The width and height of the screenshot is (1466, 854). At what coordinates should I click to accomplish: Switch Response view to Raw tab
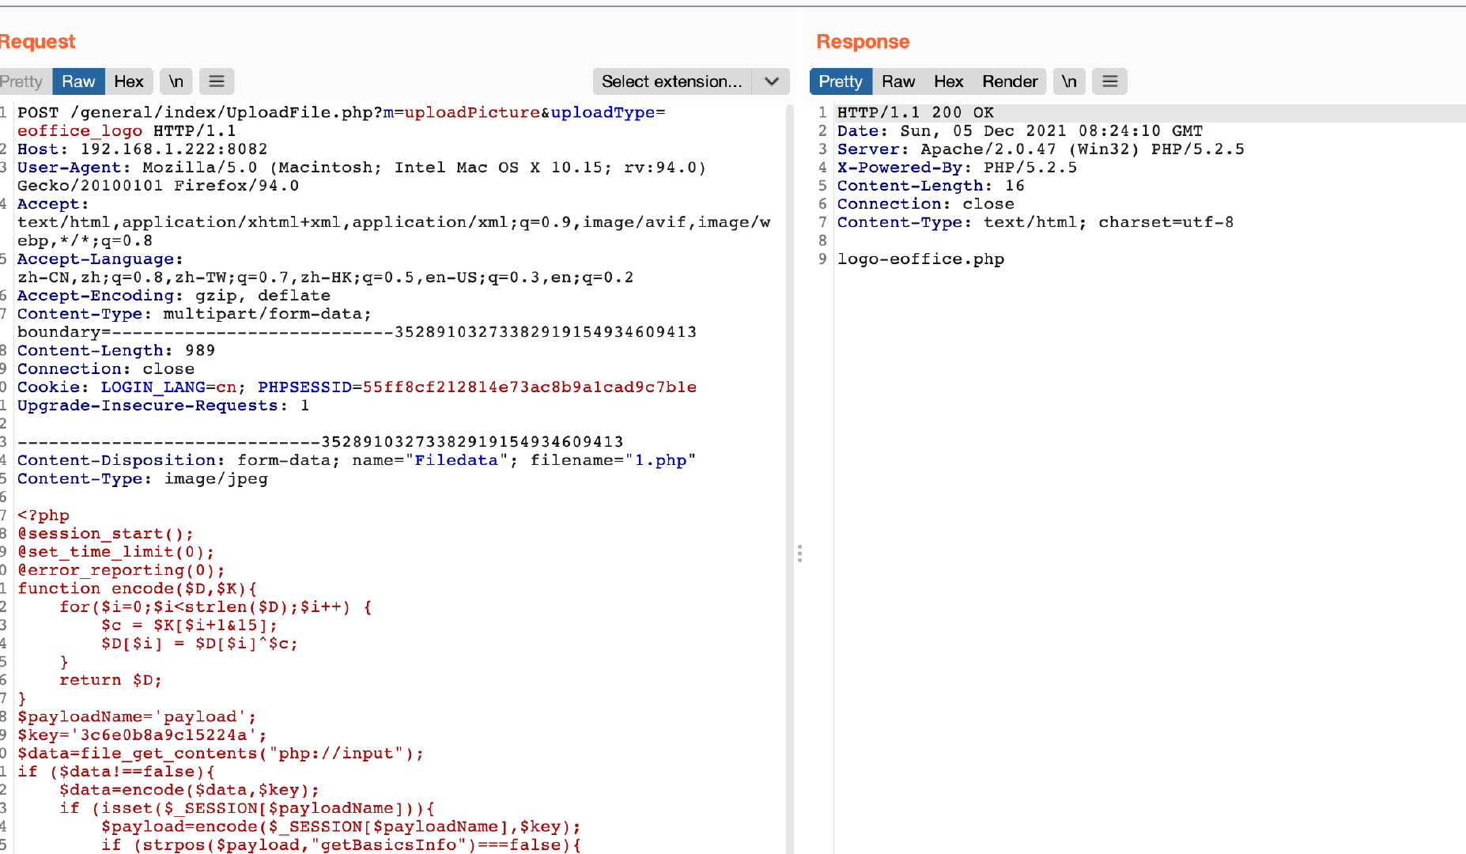[898, 81]
